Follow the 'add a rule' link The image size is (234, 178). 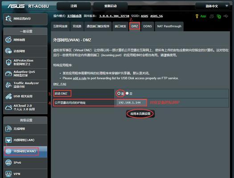pos(80,78)
